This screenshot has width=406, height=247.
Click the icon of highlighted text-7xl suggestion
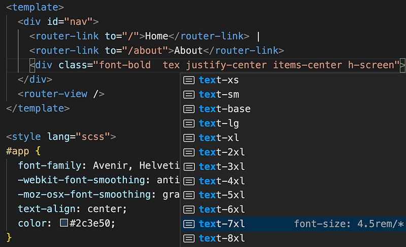pos(189,224)
